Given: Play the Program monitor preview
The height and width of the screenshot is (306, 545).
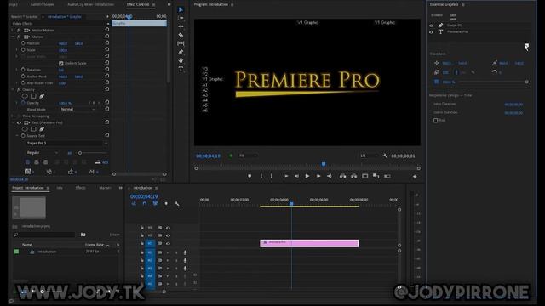Looking at the screenshot, I should point(307,176).
